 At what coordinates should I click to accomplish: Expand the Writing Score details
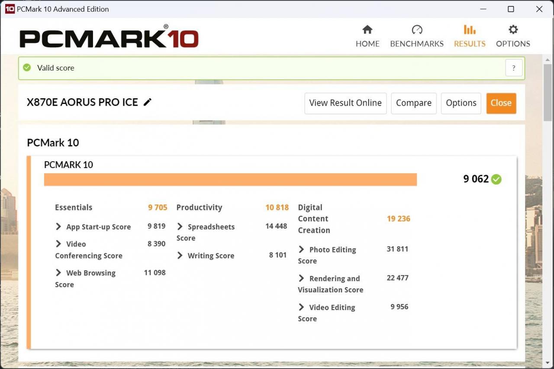click(180, 256)
